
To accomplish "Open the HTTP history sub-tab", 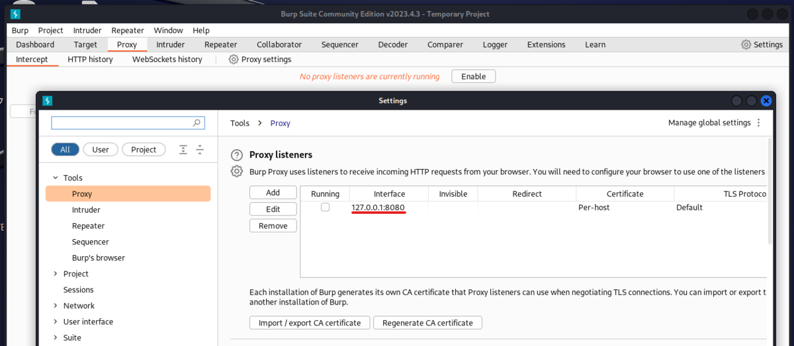I will pyautogui.click(x=90, y=59).
